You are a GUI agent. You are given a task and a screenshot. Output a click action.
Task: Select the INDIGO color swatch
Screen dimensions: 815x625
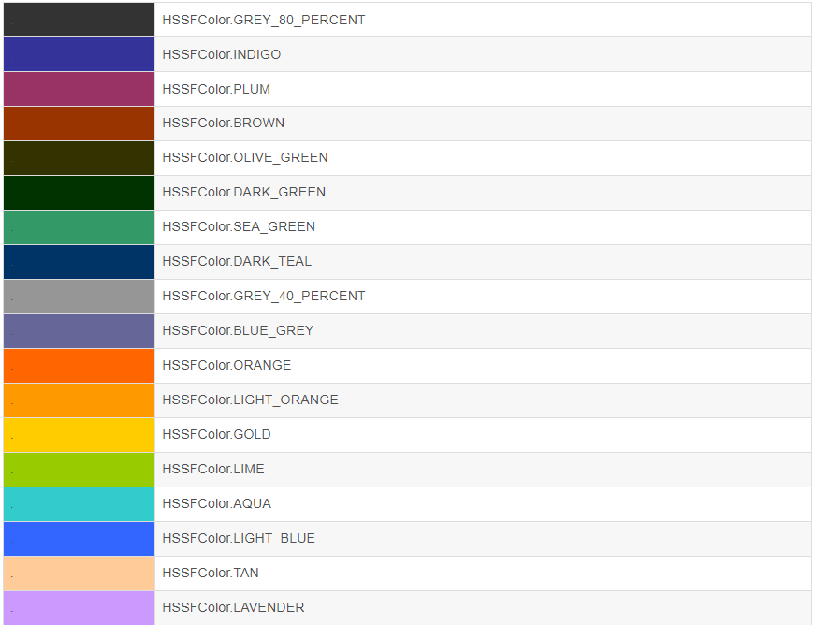coord(79,54)
